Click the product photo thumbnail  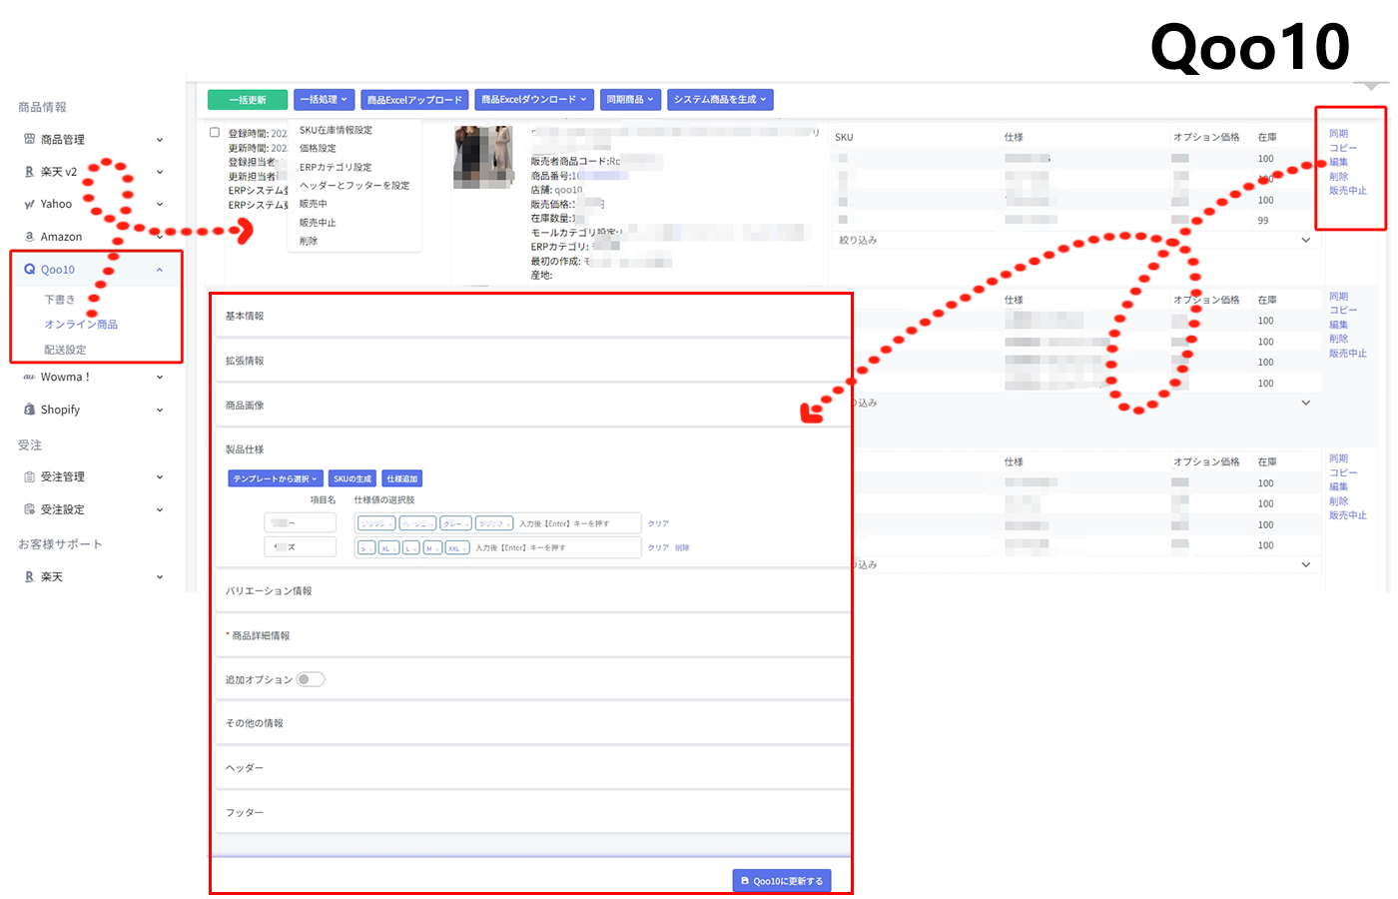483,157
